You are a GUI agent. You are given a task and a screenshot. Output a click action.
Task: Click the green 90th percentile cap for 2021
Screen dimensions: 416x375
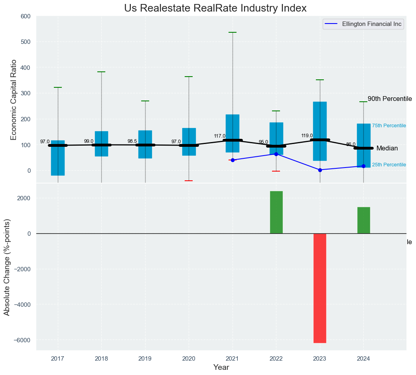(x=233, y=32)
